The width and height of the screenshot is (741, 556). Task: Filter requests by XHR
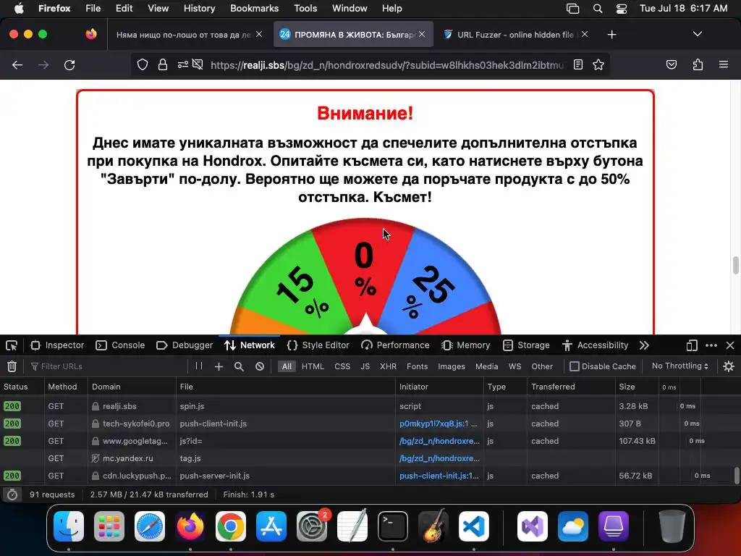(388, 366)
